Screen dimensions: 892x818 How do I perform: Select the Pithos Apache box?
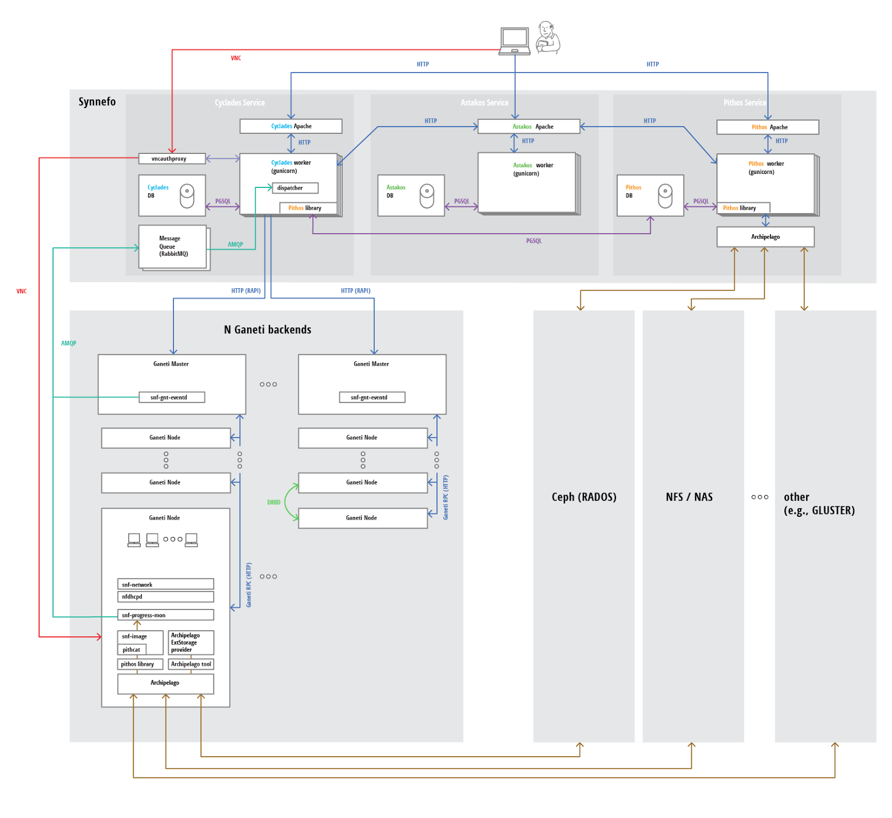coord(768,127)
